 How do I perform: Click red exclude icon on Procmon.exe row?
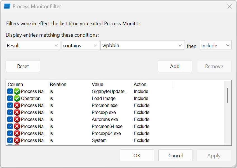[17, 105]
